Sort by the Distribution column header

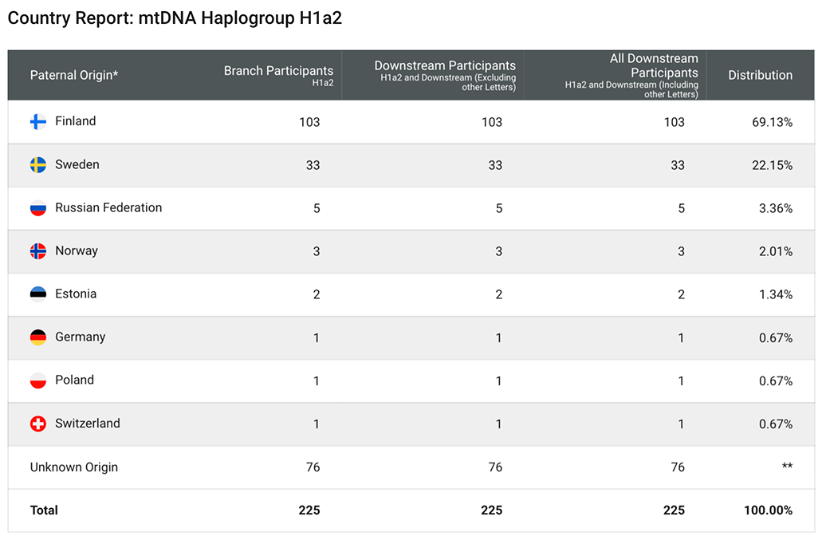pyautogui.click(x=760, y=75)
